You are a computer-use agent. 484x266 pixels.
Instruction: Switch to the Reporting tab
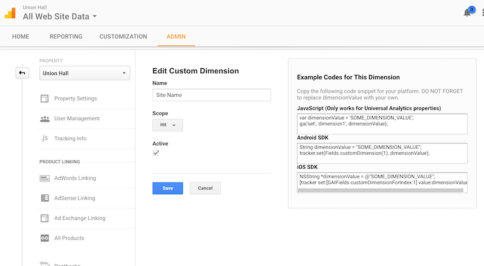pyautogui.click(x=66, y=37)
